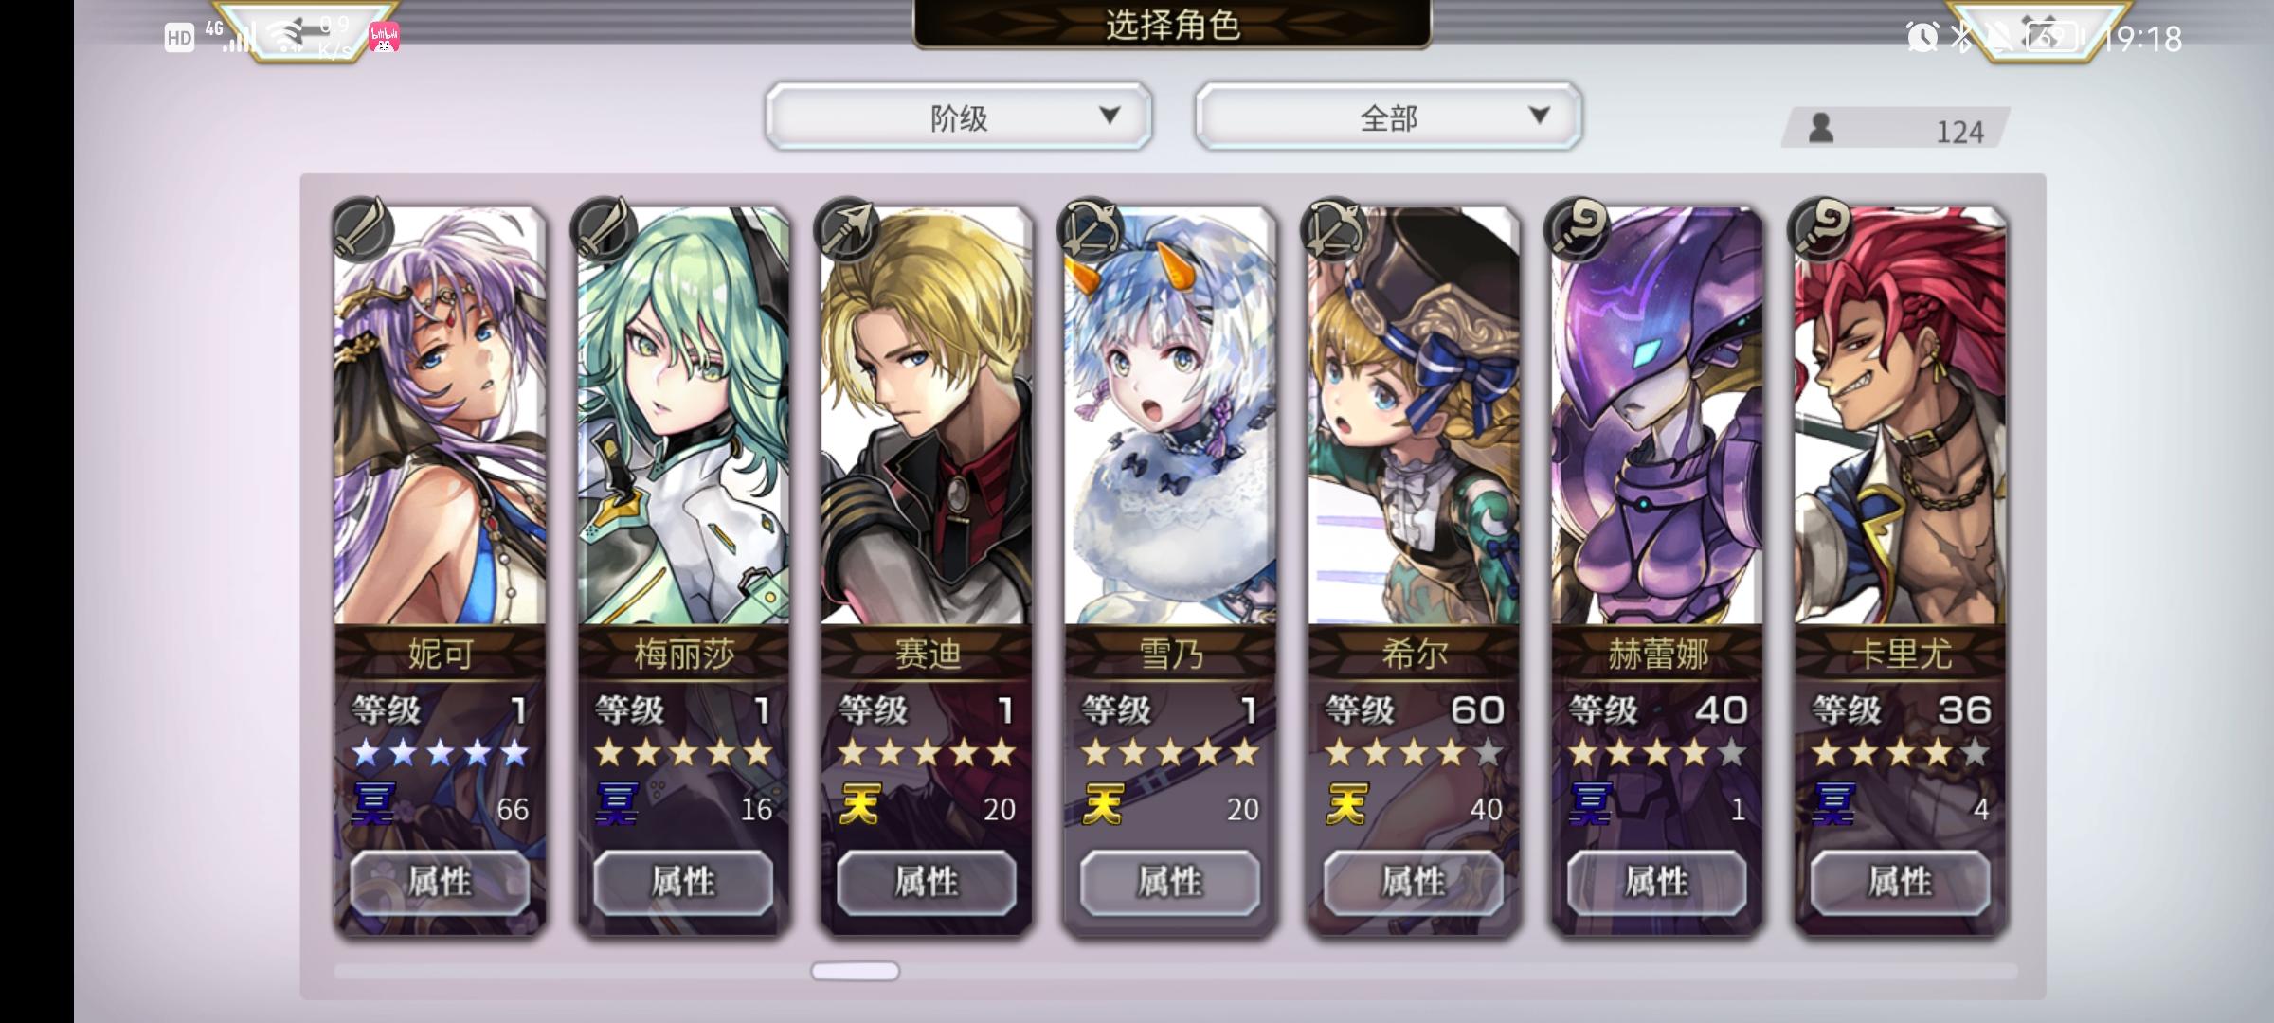Open 属性 for 希尔
This screenshot has width=2274, height=1023.
[1414, 882]
